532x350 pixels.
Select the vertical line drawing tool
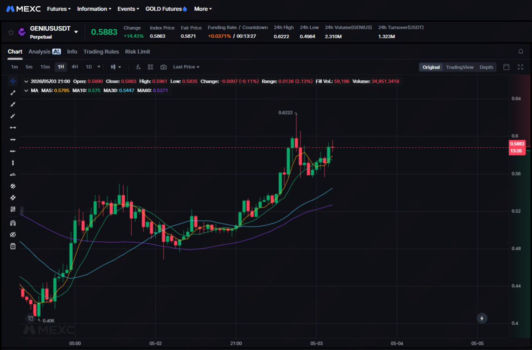tap(13, 163)
